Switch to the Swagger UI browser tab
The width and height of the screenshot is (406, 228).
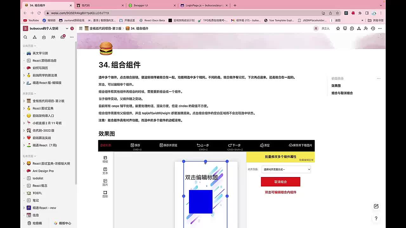pyautogui.click(x=152, y=5)
